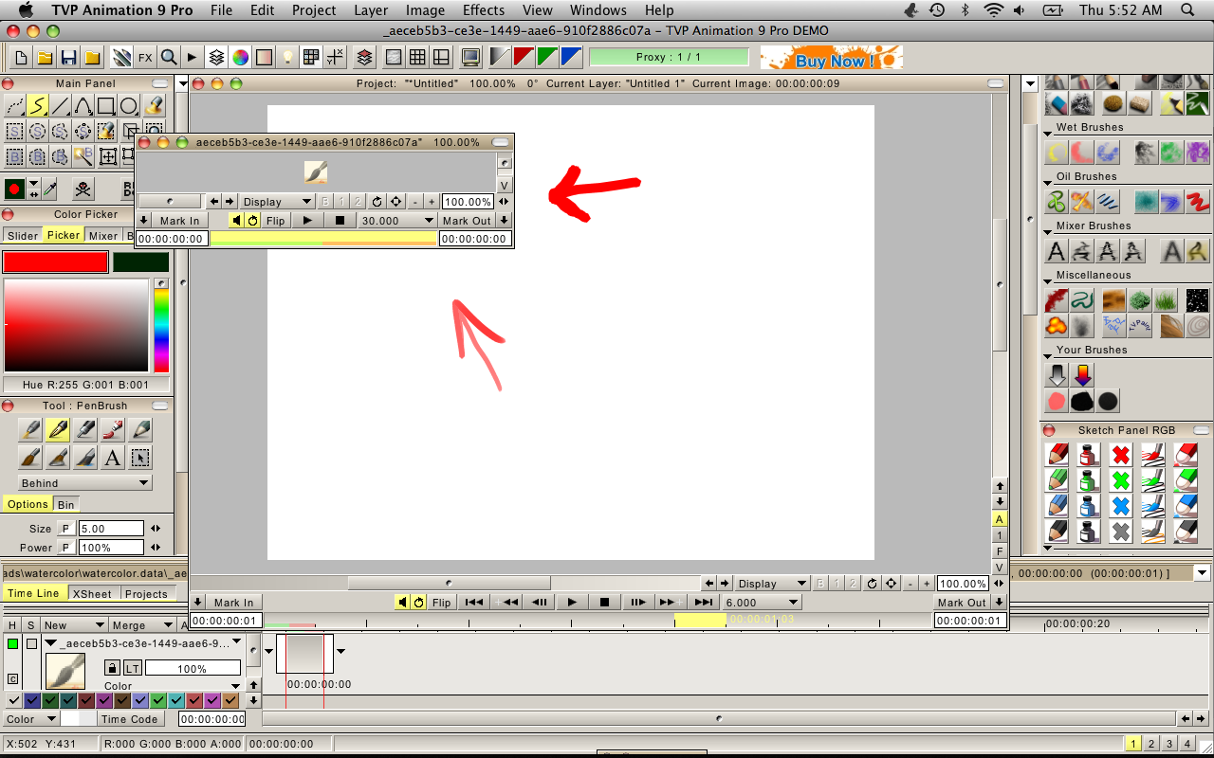Open the 6.000 frame rate dropdown

tap(762, 603)
